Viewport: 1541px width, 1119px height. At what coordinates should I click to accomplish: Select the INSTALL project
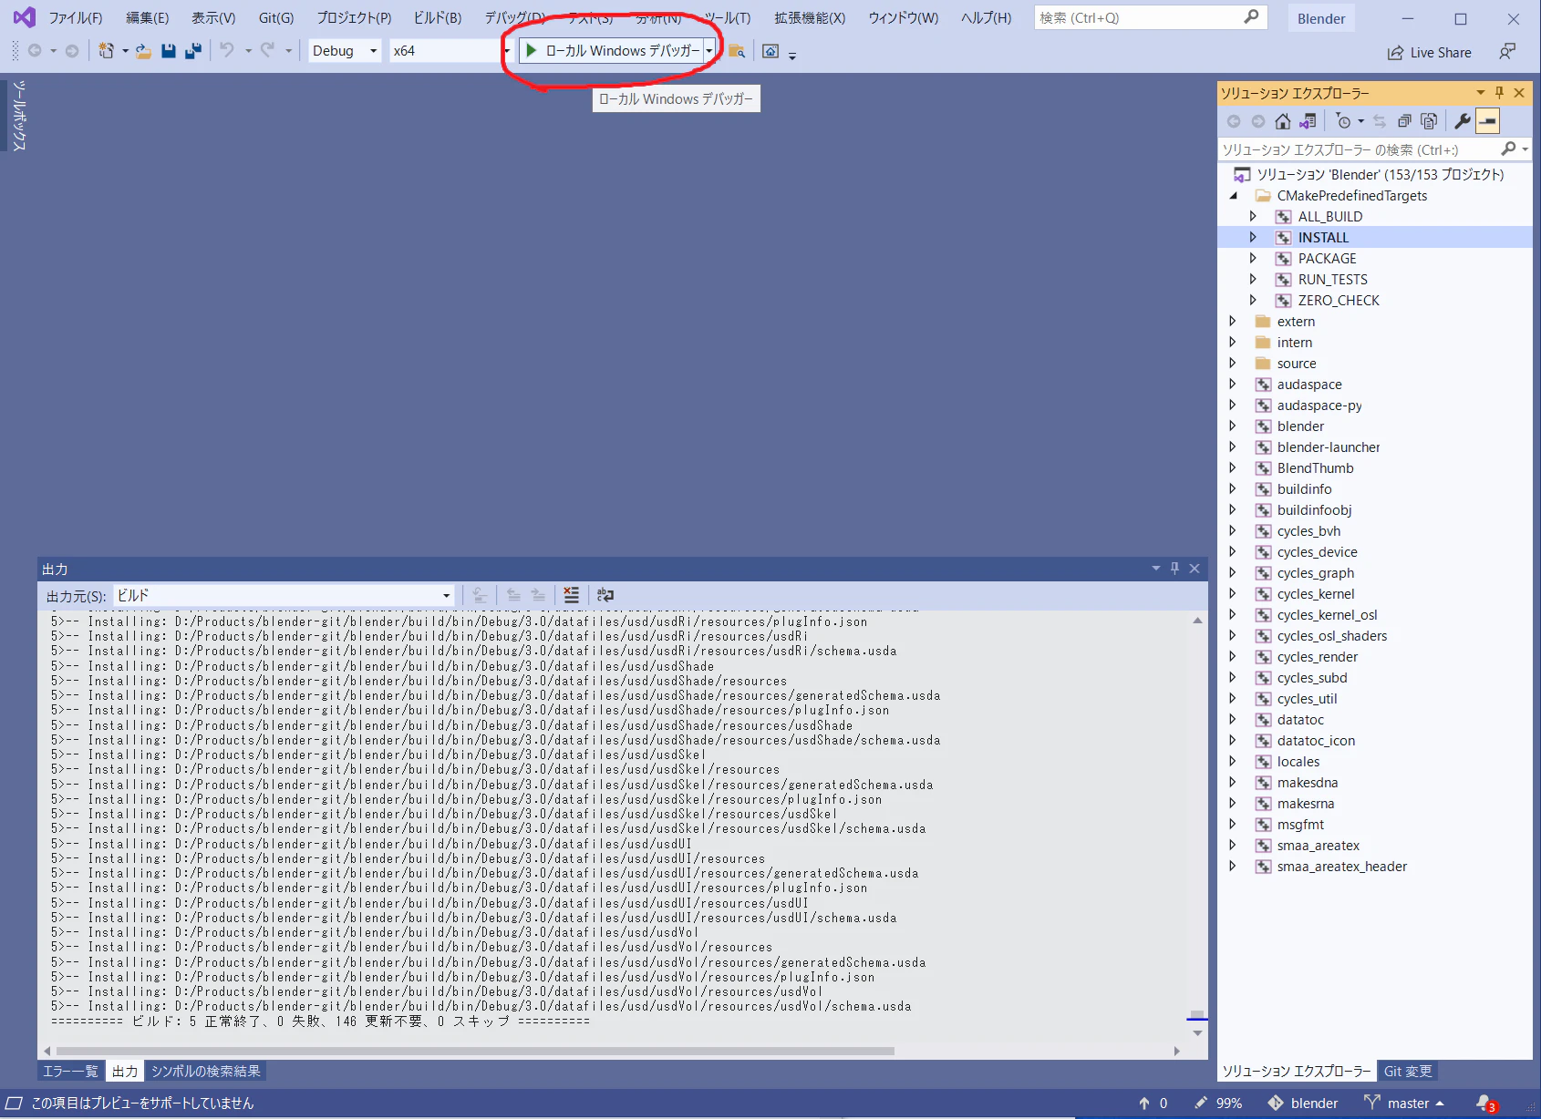click(1323, 238)
